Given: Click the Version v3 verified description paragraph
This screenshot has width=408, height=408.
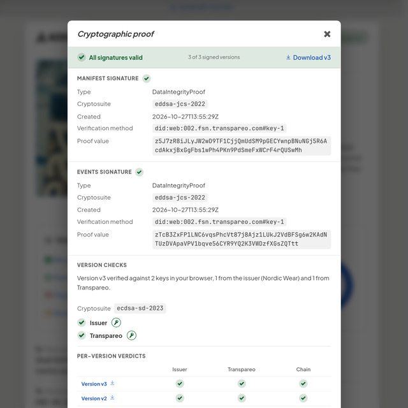Looking at the screenshot, I should coord(203,283).
